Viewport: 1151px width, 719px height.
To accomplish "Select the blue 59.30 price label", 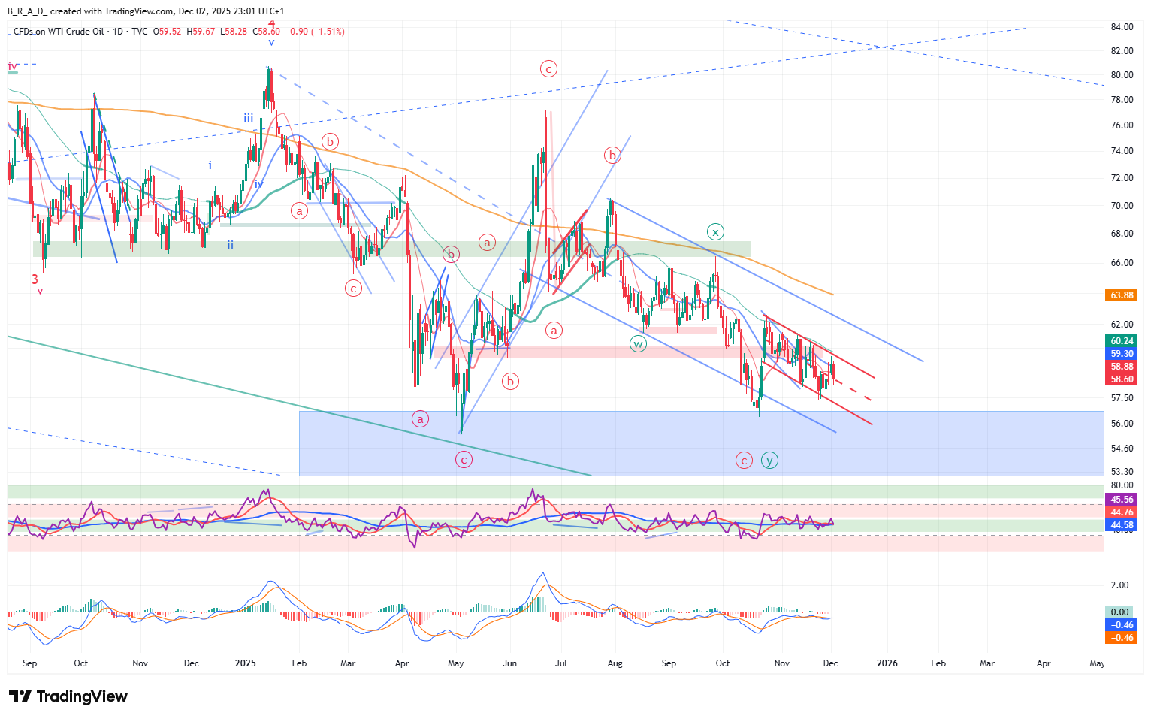I will tap(1122, 354).
